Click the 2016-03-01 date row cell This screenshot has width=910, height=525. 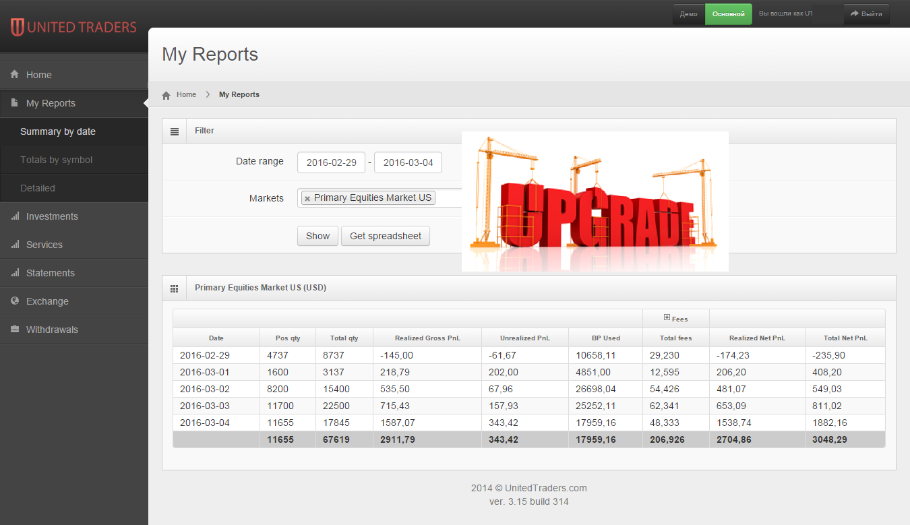click(x=216, y=372)
